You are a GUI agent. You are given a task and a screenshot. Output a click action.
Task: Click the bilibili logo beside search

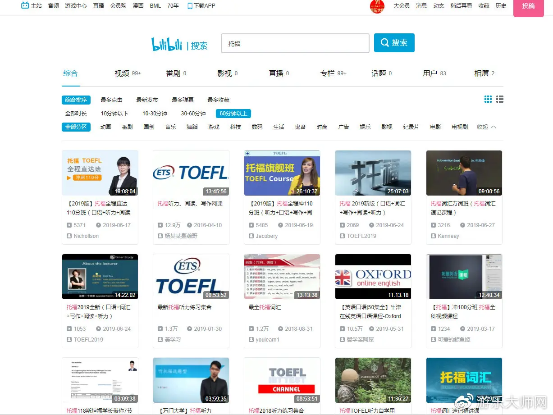(167, 44)
